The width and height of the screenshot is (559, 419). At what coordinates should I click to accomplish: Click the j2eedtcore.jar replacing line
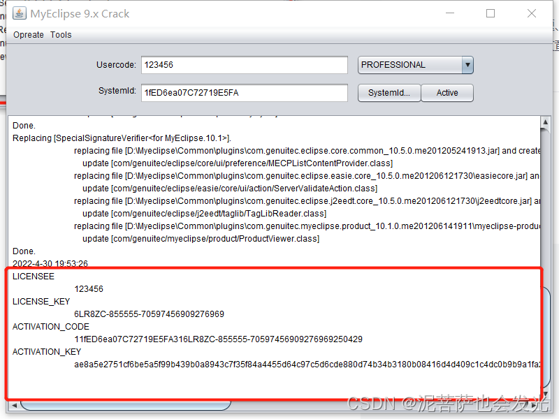coord(307,201)
